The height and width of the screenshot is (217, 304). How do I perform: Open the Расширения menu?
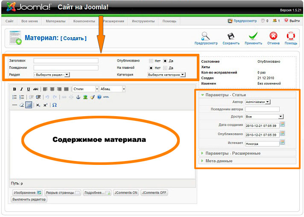[x=114, y=21]
